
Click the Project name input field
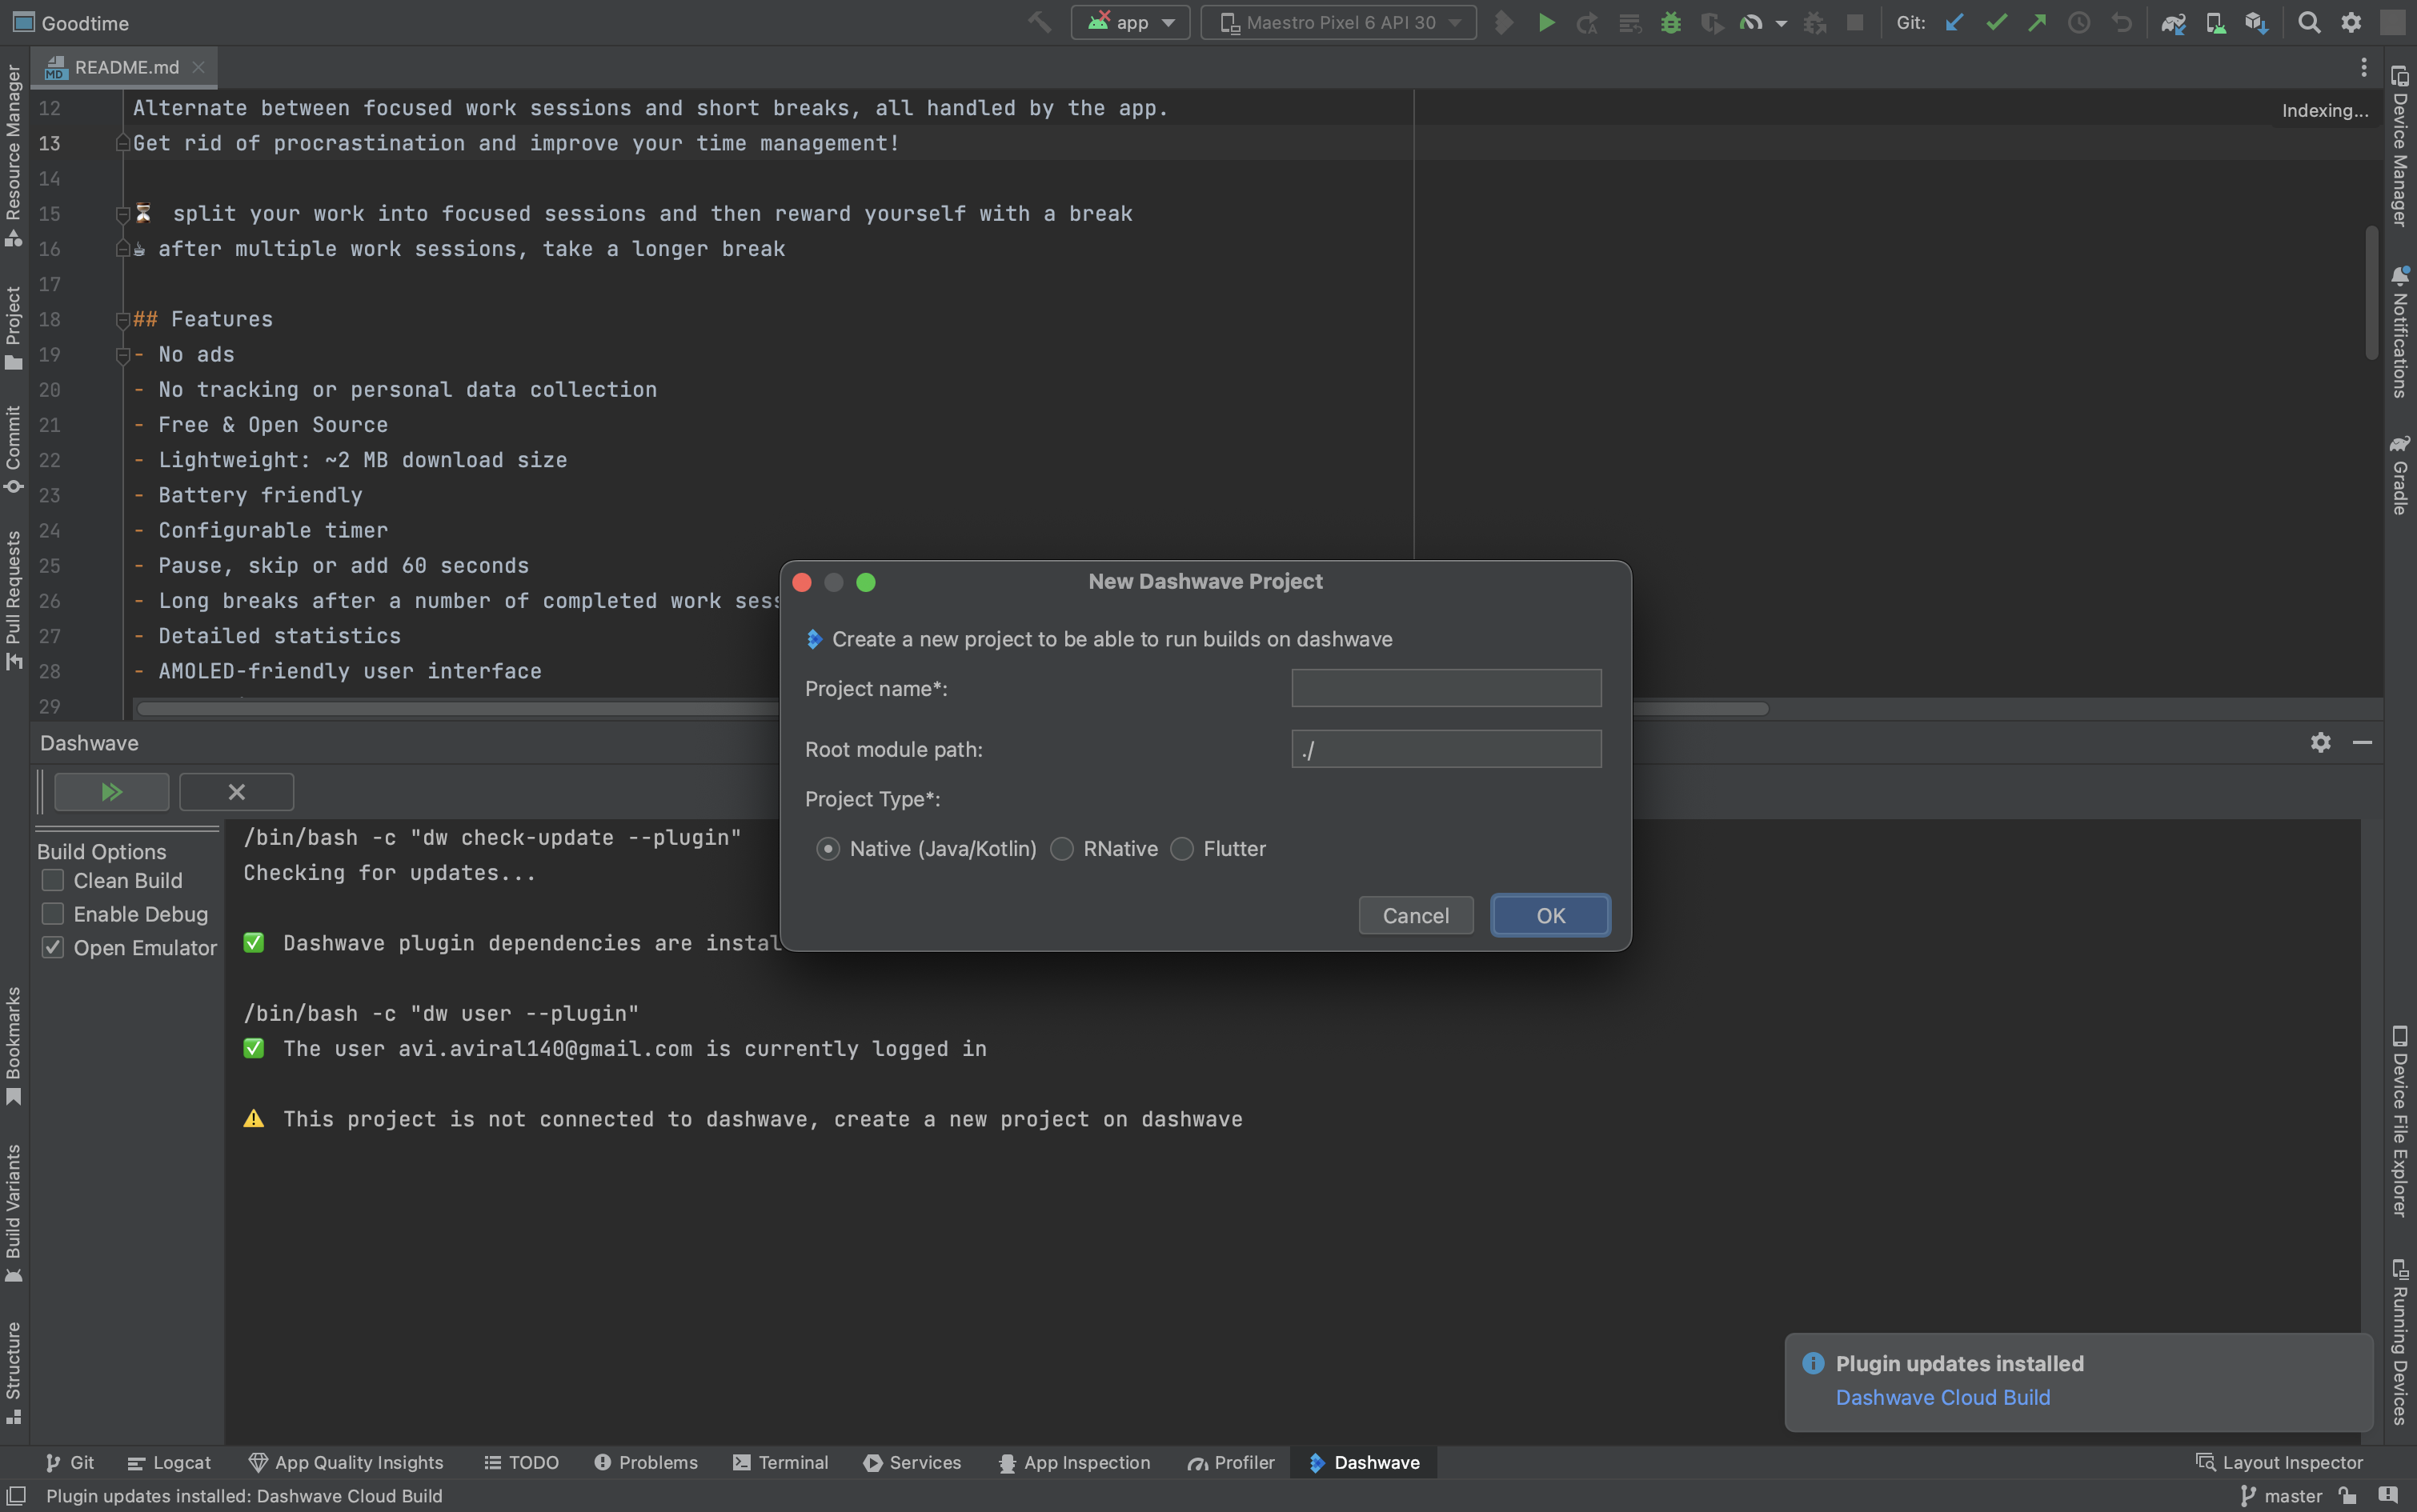click(1445, 688)
